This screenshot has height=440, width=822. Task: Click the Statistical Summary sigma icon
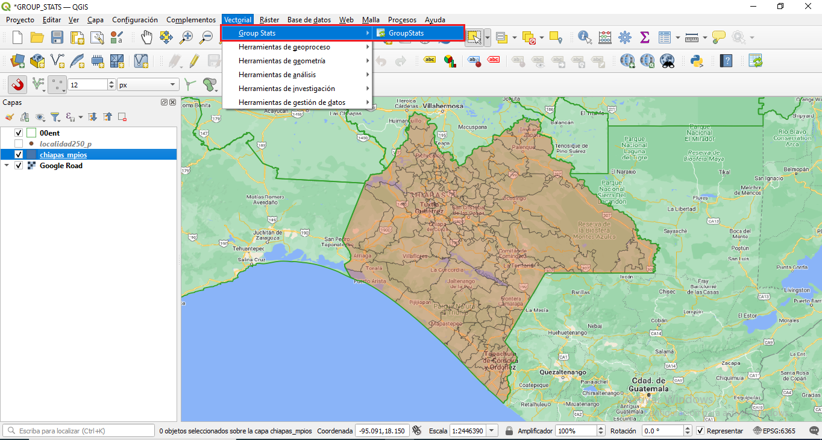pos(644,37)
